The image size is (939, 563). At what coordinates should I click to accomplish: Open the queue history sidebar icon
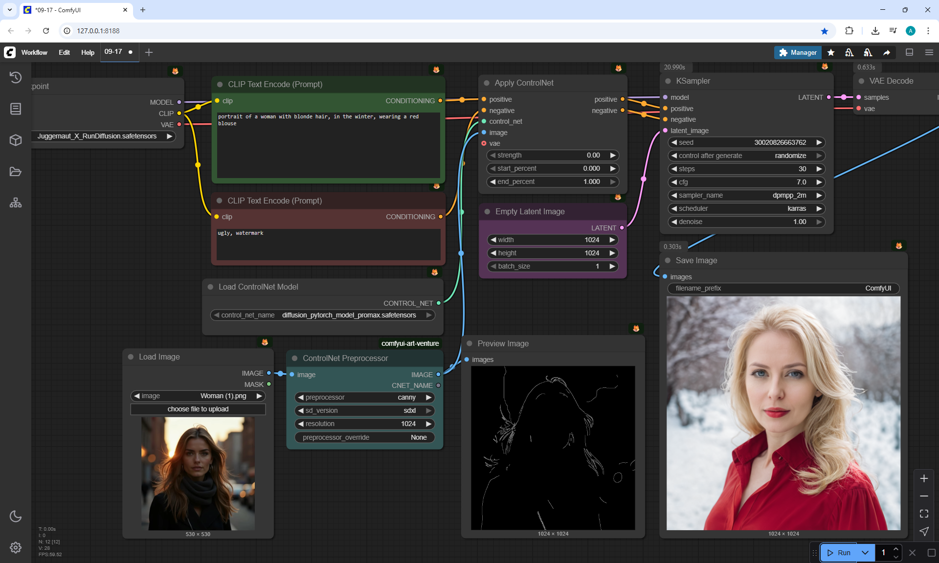click(16, 77)
